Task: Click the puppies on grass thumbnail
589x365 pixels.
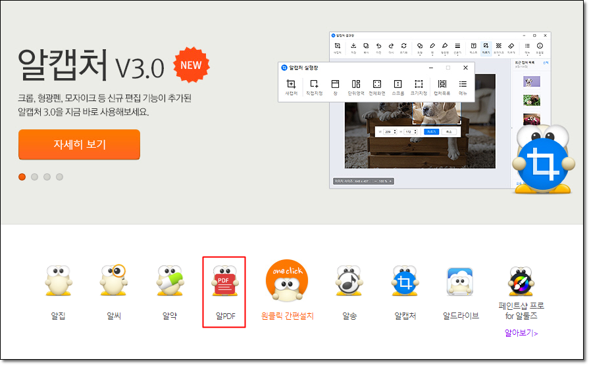Action: coord(532,100)
